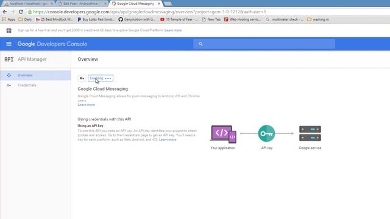Viewport: 390px width, 219px height.
Task: Click Learn more under API description
Action: tap(87, 105)
